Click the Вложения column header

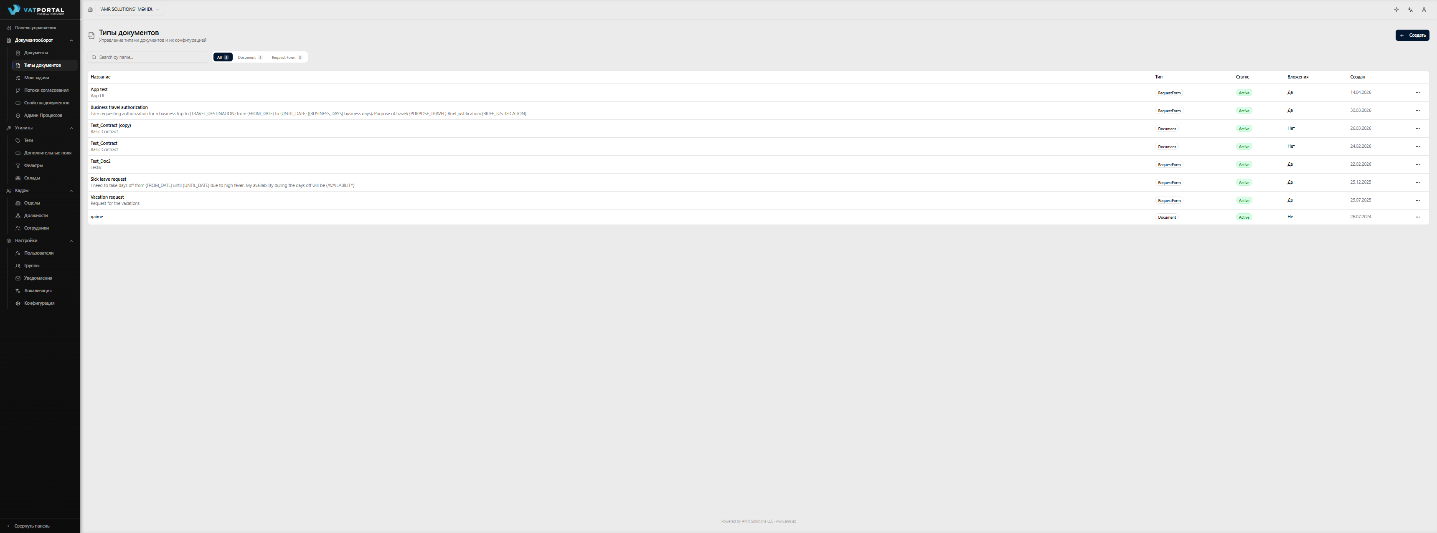coord(1297,77)
